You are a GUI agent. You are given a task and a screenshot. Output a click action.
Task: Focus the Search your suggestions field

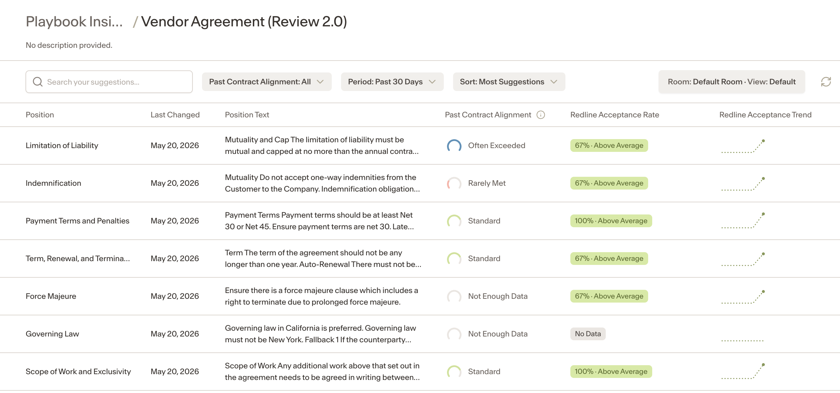[109, 82]
